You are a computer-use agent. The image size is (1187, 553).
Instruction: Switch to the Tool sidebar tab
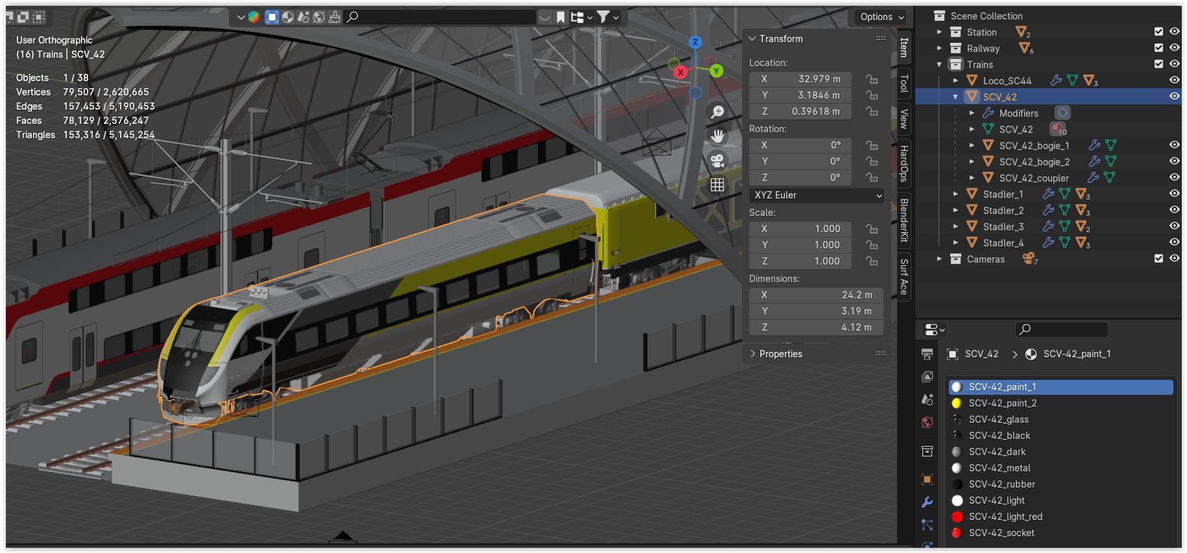click(x=904, y=84)
